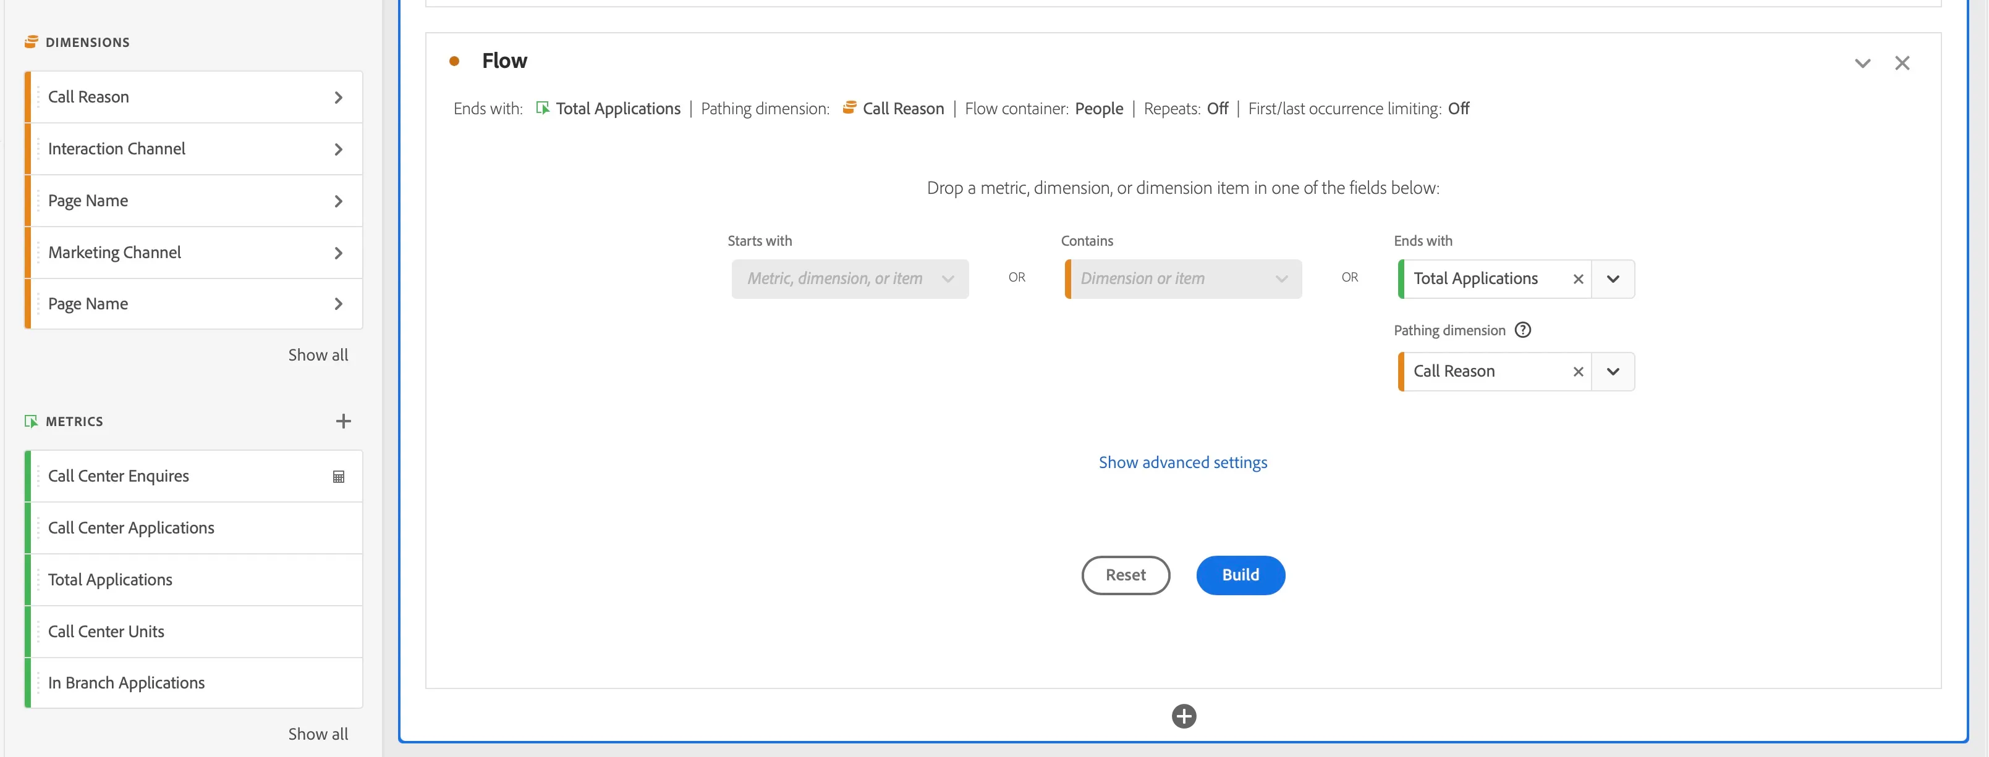
Task: Open the Pathing dimension dropdown arrow
Action: (1613, 372)
